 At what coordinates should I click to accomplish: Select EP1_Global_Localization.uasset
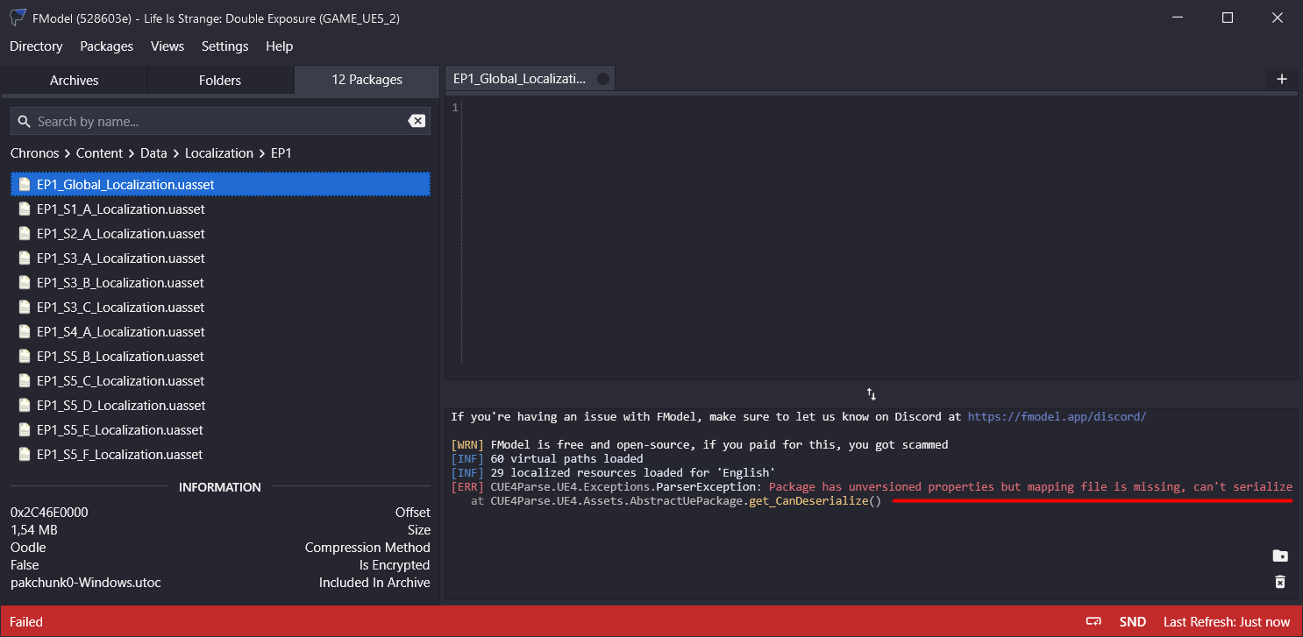[x=220, y=185]
